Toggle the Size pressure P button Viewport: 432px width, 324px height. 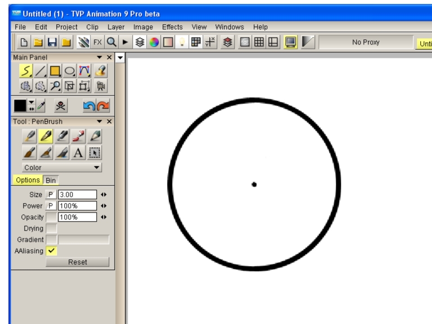tap(51, 195)
